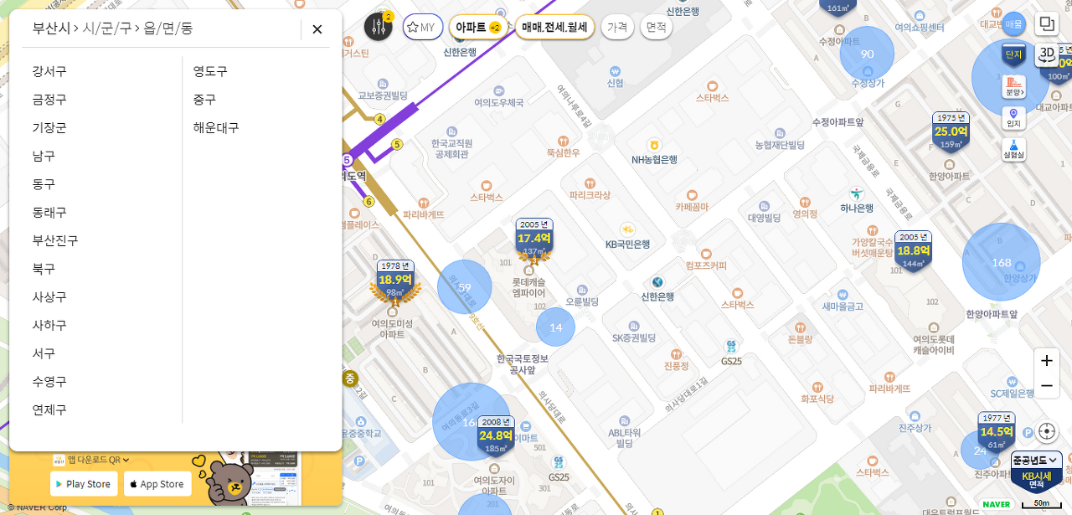Open the 분양 pre-sale icon button
This screenshot has width=1072, height=515.
tap(1013, 86)
